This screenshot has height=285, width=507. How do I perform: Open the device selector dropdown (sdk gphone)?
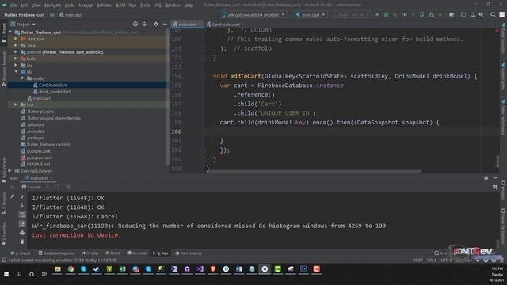pos(253,15)
